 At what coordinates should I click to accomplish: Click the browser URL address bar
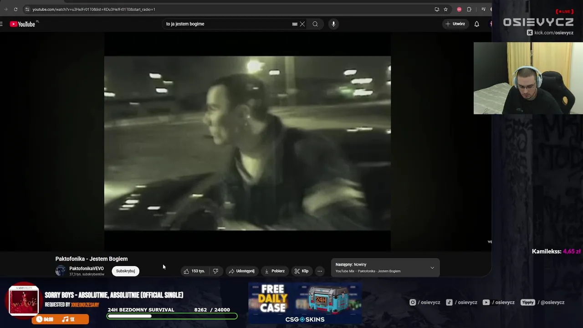pyautogui.click(x=228, y=9)
